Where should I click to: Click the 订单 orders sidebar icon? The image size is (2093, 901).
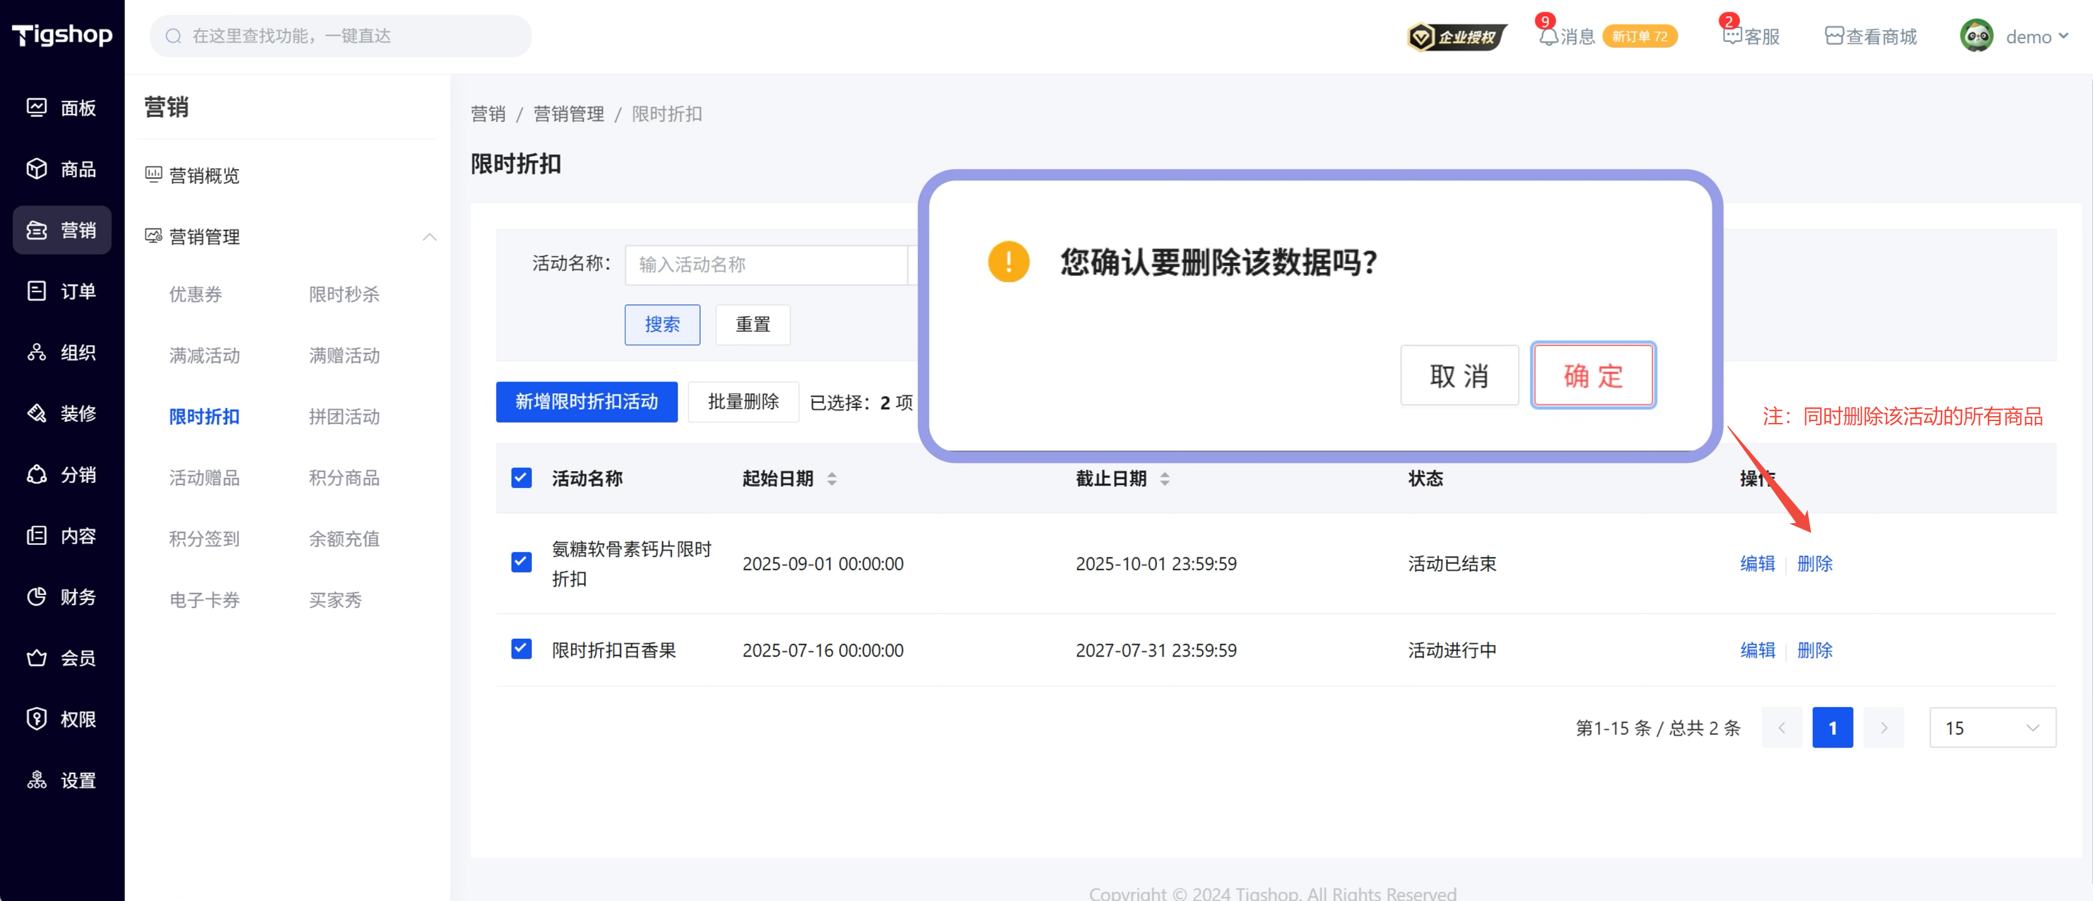coord(36,291)
